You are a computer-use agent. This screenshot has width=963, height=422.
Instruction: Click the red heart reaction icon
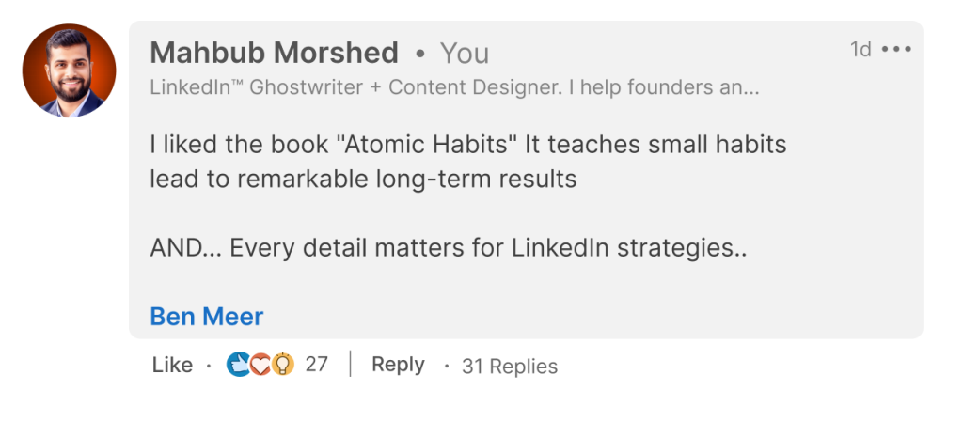coord(260,365)
